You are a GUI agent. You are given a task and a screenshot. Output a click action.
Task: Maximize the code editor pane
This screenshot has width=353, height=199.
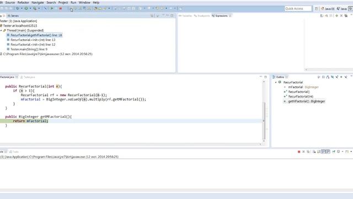pyautogui.click(x=265, y=77)
